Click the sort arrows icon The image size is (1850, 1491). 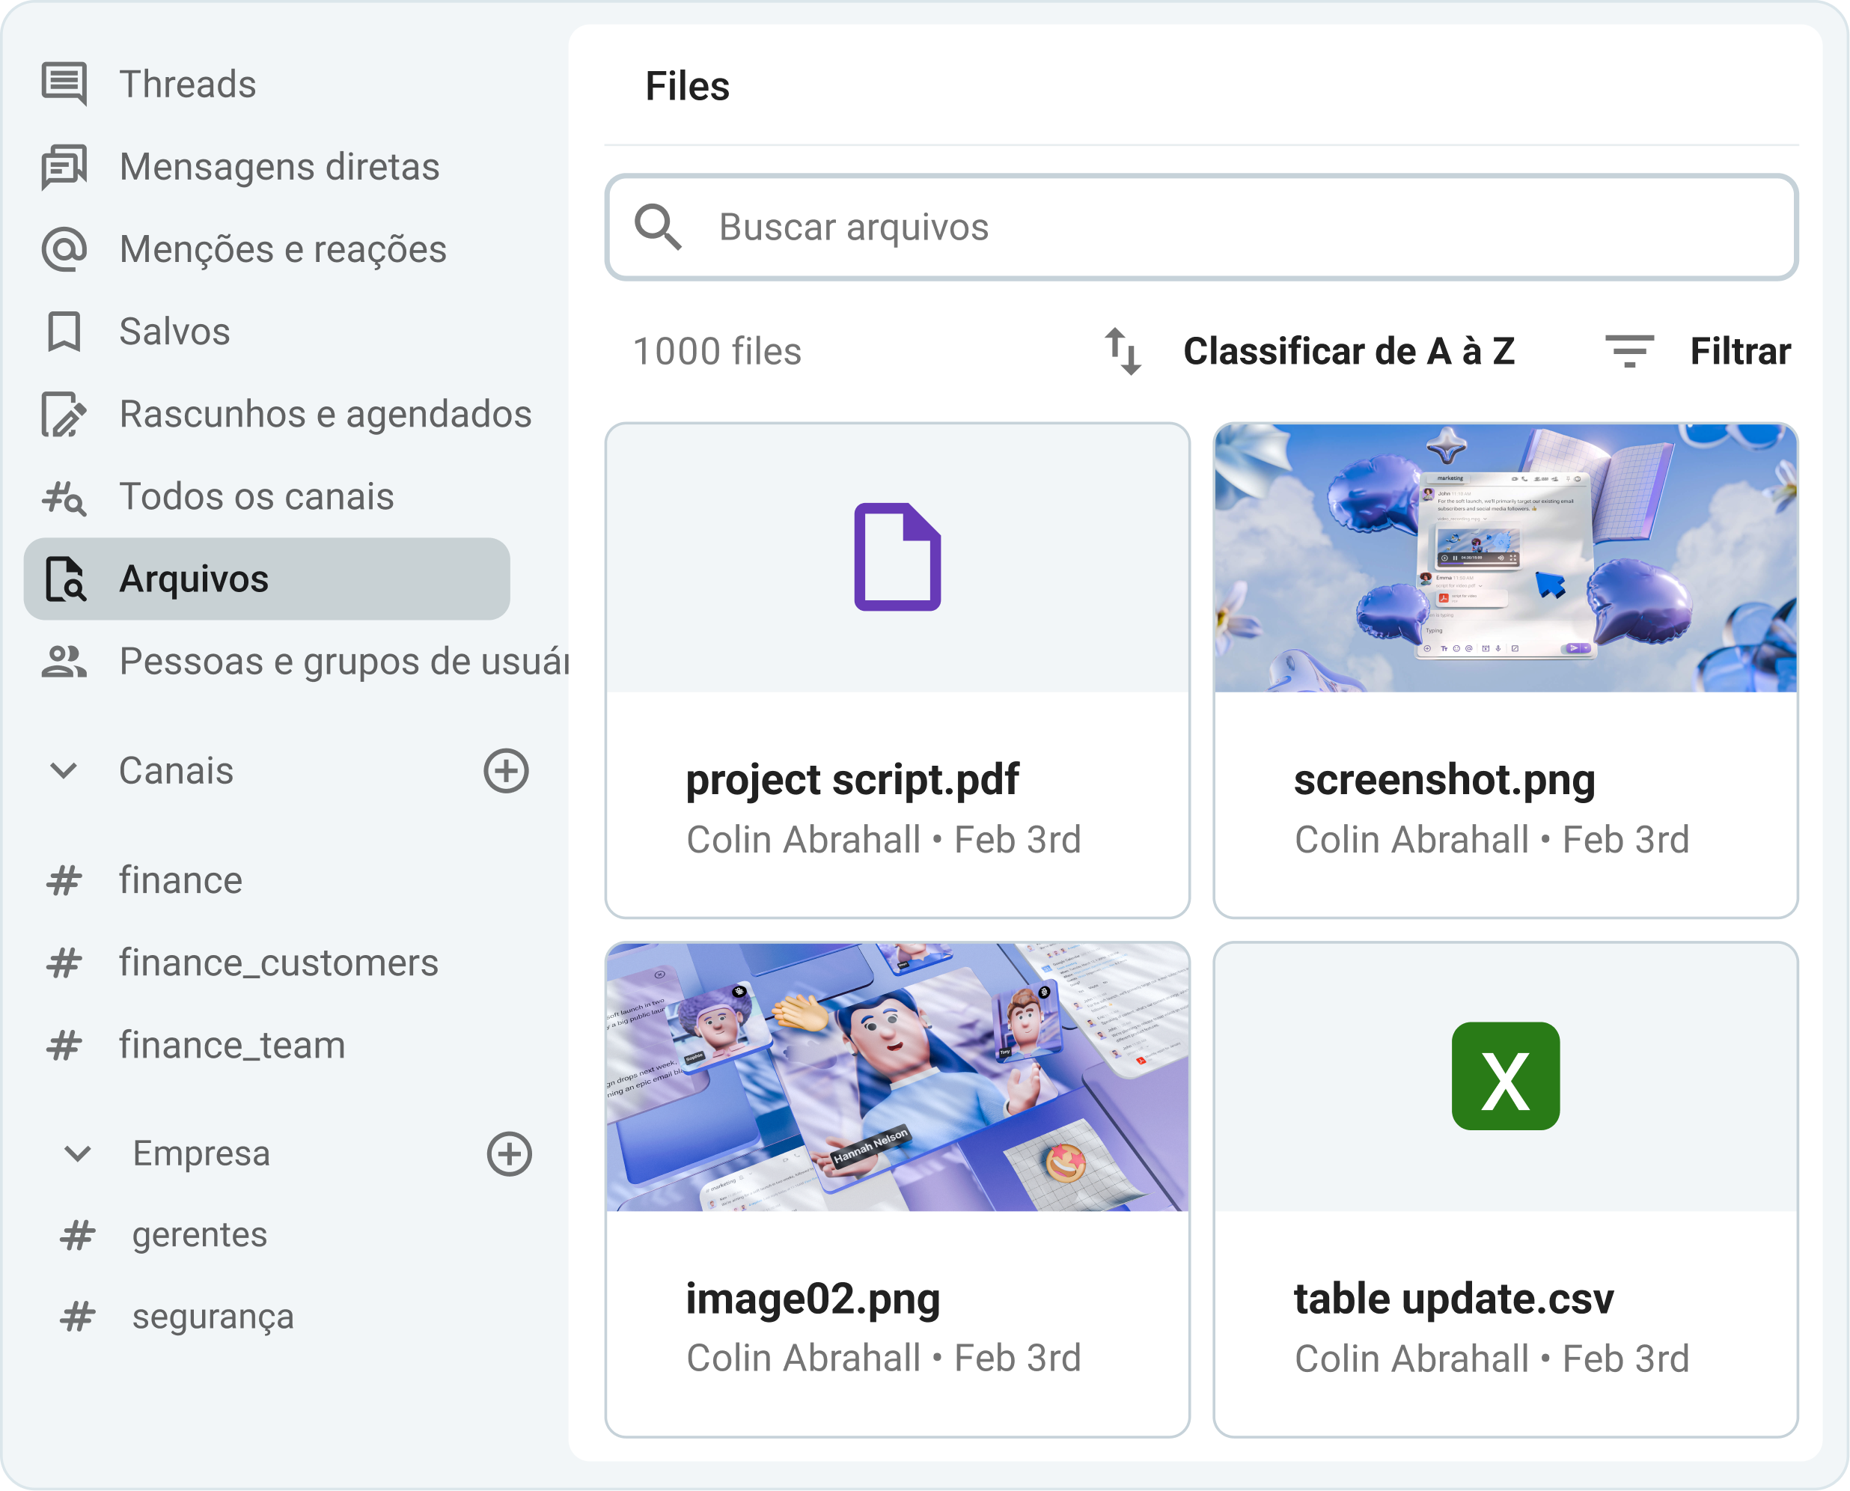pos(1123,351)
